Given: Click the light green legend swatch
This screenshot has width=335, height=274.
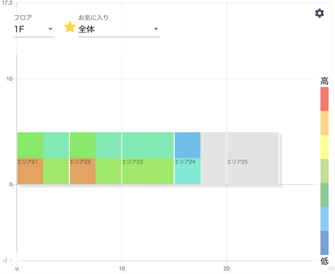Looking at the screenshot, I should (x=324, y=170).
